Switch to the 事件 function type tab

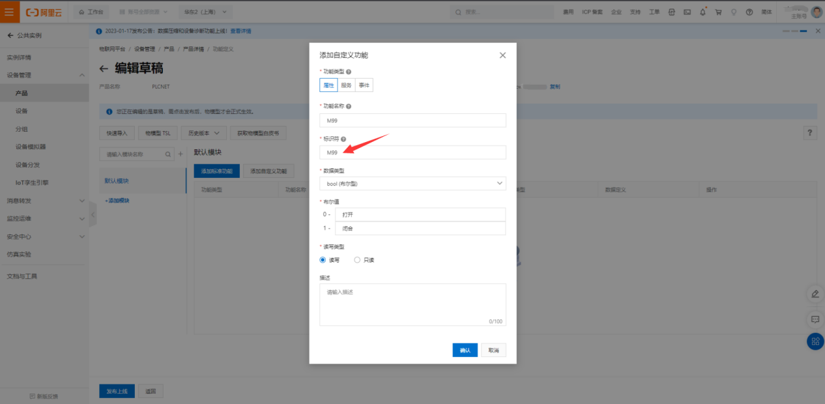364,85
